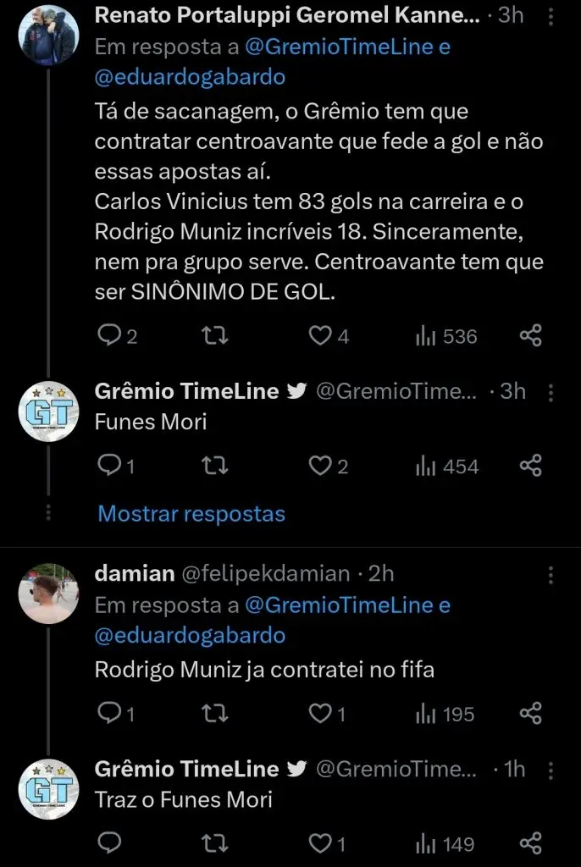
Task: Open analytics showing 454 views on Funes Mori reply
Action: [x=432, y=465]
